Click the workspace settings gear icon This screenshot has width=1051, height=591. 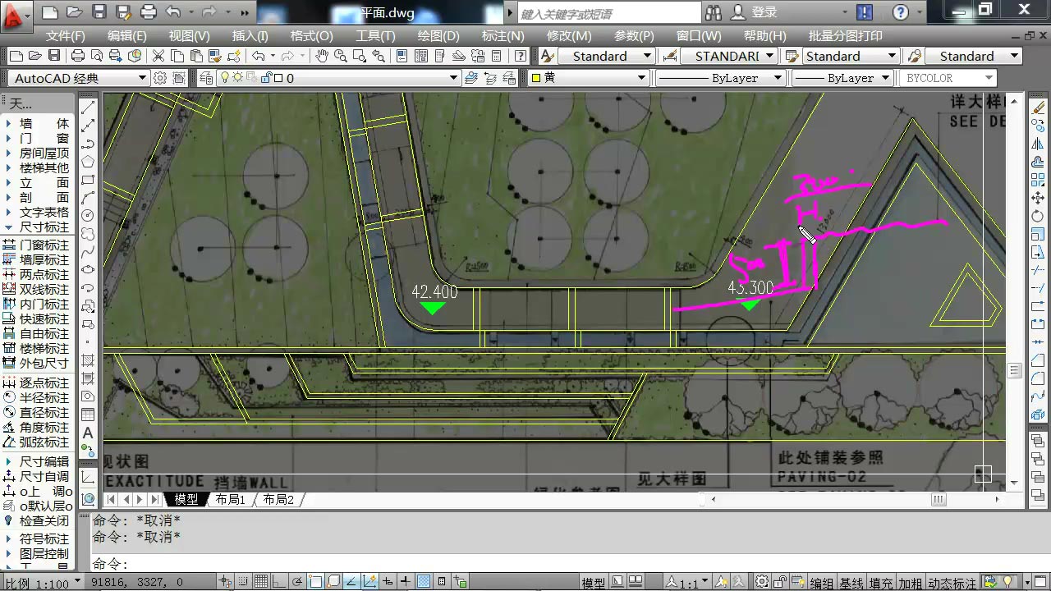tap(160, 78)
